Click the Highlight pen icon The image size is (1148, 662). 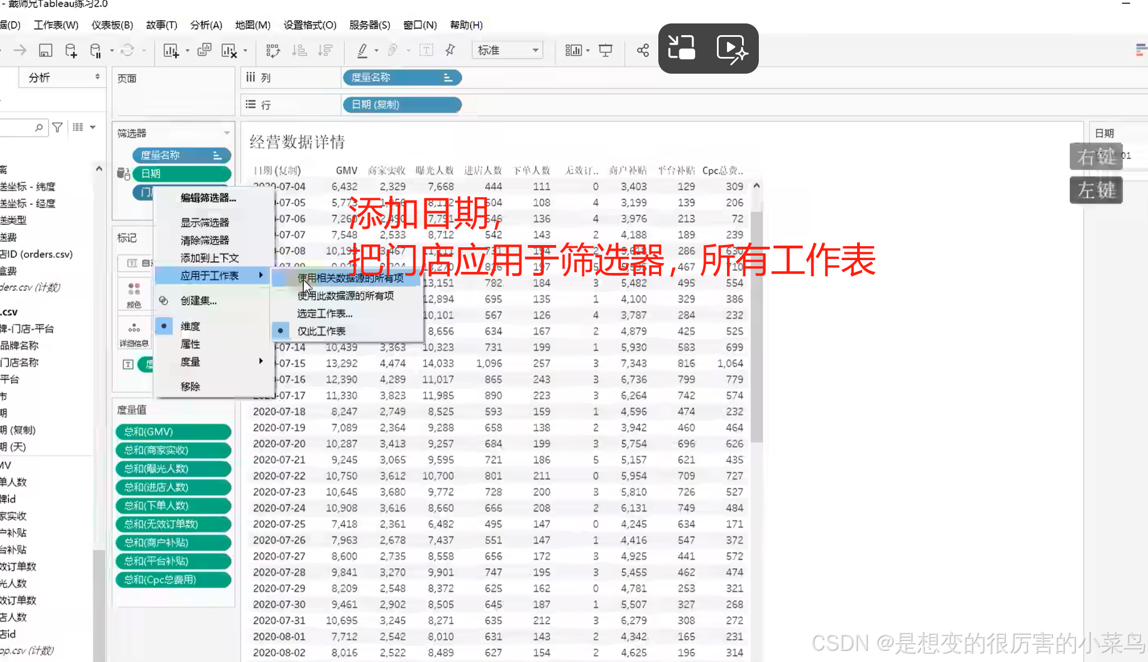pos(362,51)
